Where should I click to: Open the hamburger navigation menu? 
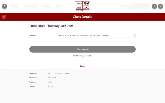pos(4,6)
